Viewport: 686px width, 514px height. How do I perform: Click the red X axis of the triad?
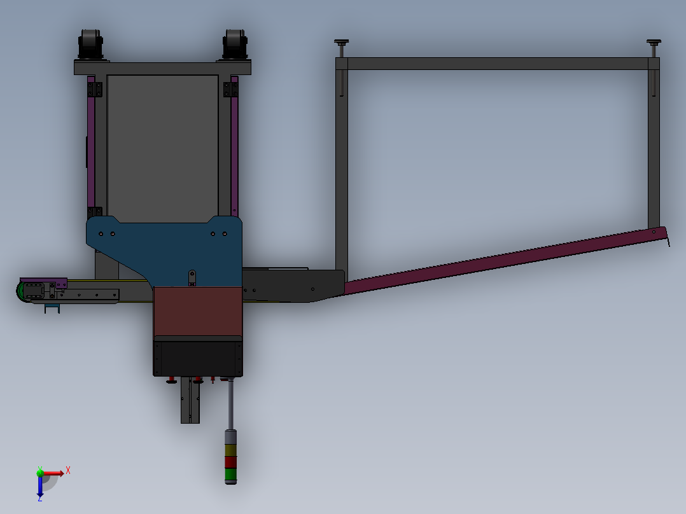coord(54,473)
